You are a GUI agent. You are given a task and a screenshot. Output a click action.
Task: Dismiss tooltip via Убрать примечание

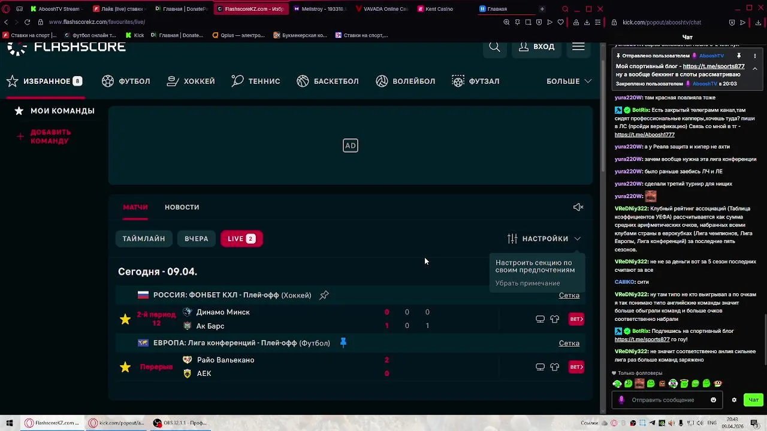527,283
